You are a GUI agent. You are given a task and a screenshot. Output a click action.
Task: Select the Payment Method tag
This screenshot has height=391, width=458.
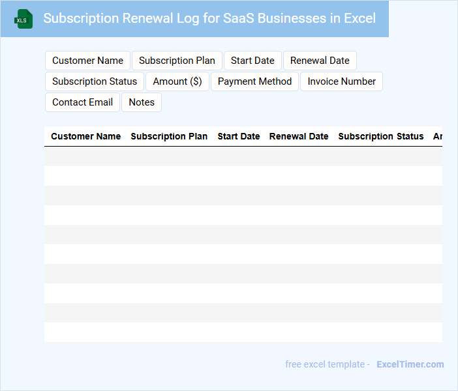254,81
